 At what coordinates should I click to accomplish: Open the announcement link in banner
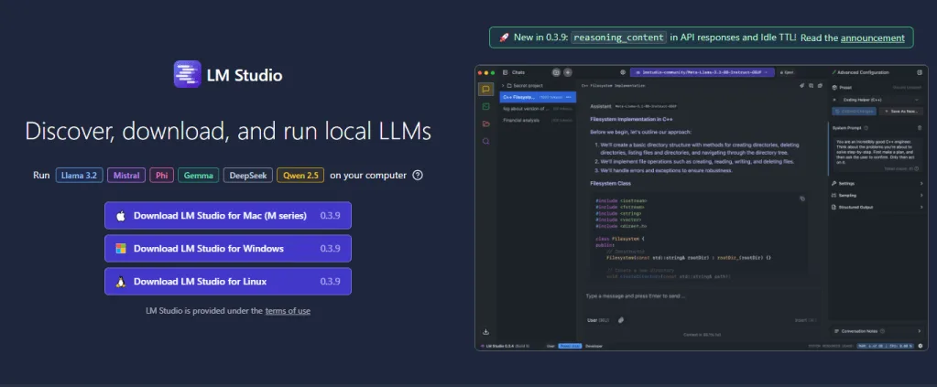pos(873,38)
